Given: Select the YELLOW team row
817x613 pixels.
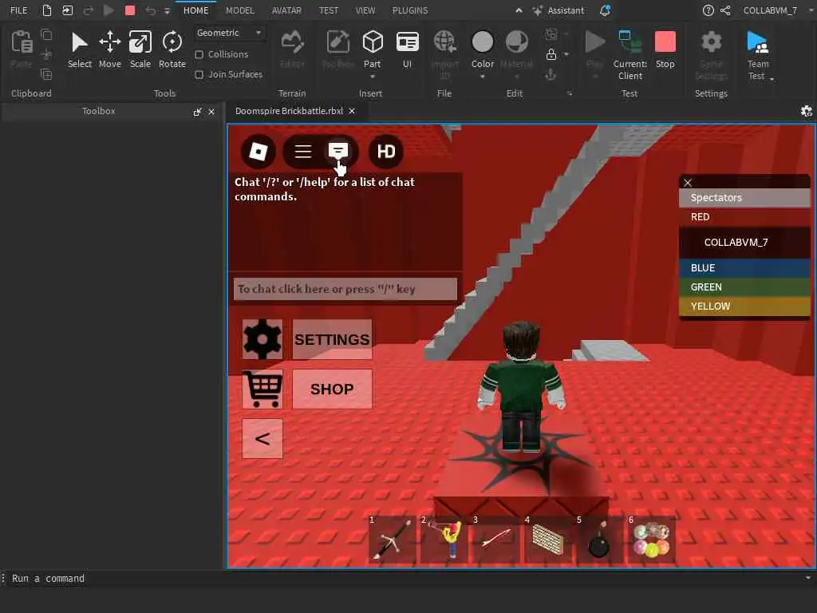Looking at the screenshot, I should click(x=744, y=306).
